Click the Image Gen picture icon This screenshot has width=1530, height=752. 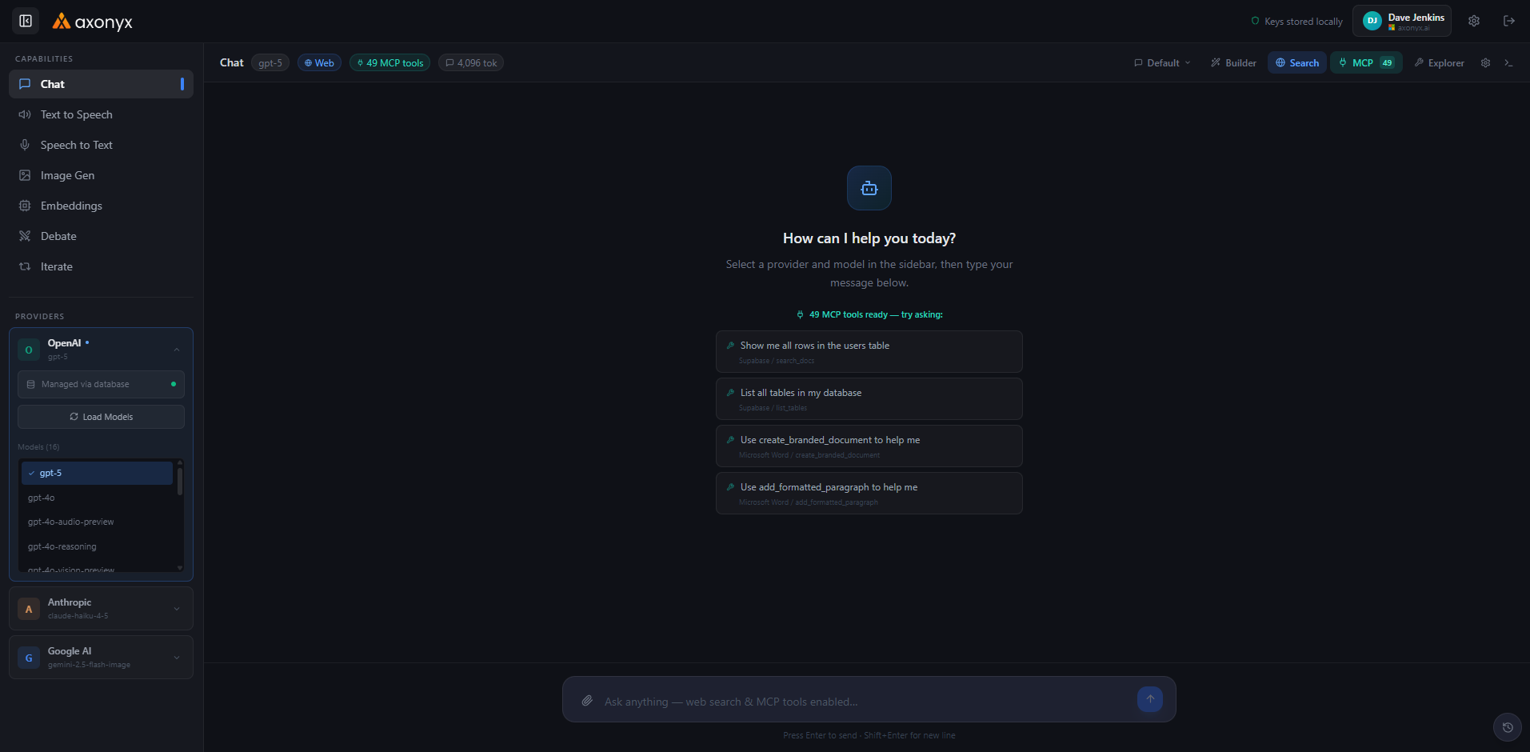click(25, 175)
